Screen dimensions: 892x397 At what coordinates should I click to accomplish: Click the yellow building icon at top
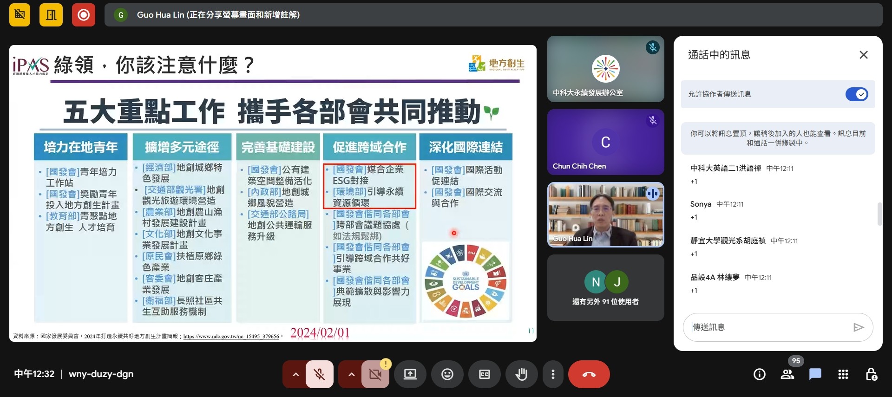pyautogui.click(x=51, y=15)
